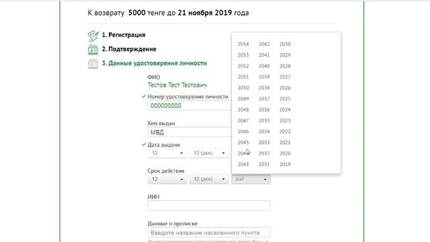Pick 2040 from the year list
This screenshot has height=242, width=430.
264,66
